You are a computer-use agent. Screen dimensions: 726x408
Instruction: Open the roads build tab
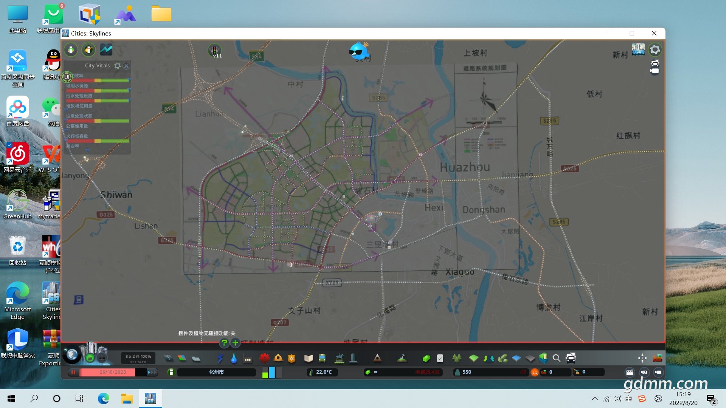click(x=168, y=358)
